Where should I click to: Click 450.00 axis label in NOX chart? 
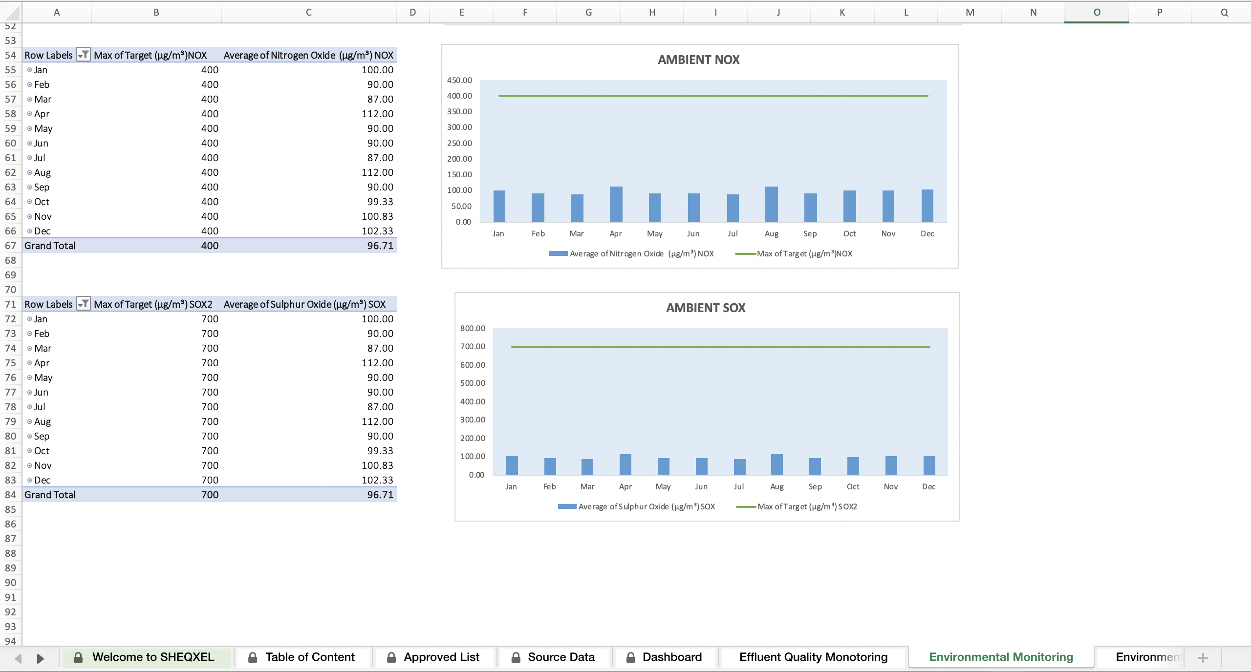click(x=459, y=80)
